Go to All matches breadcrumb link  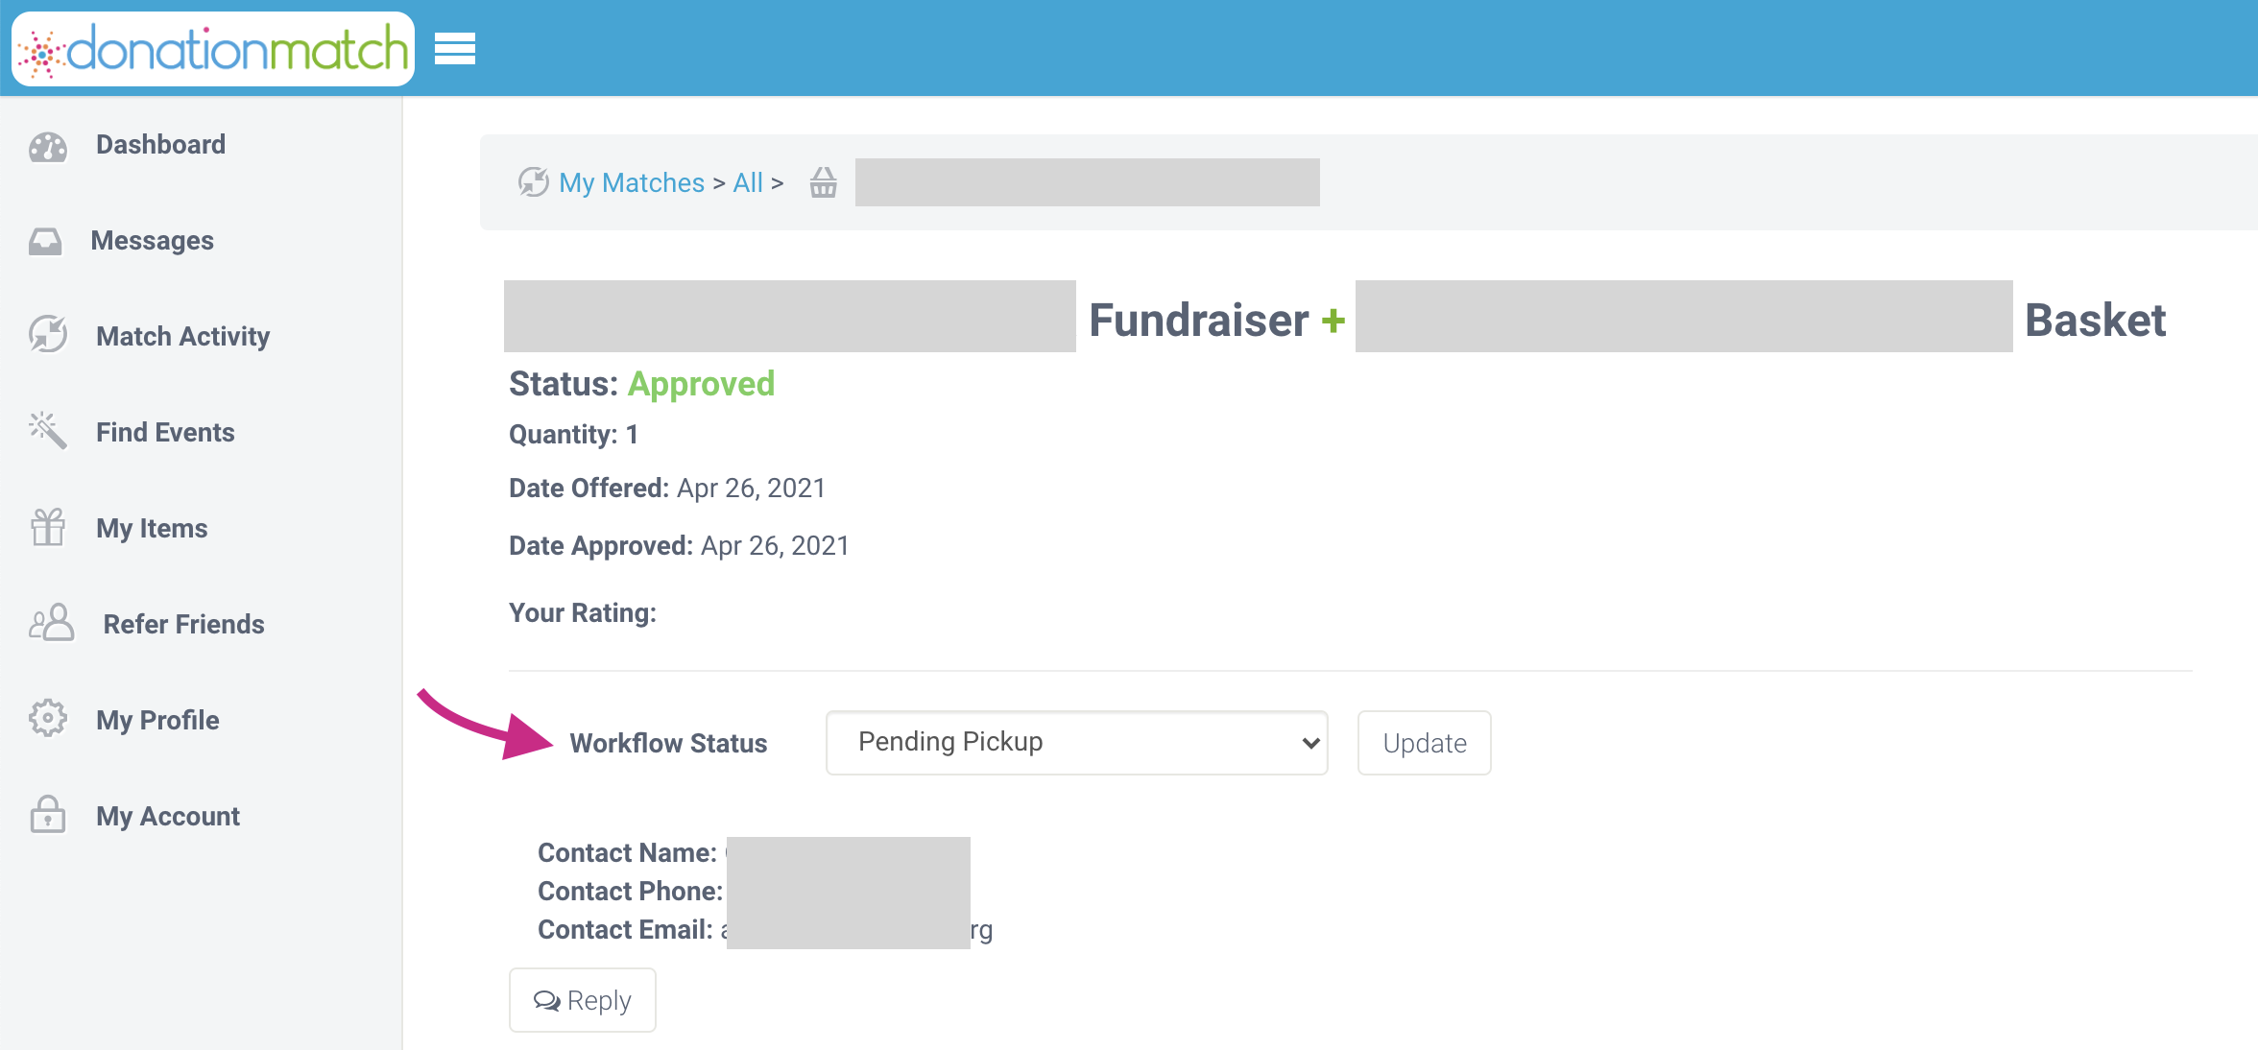[x=747, y=182]
